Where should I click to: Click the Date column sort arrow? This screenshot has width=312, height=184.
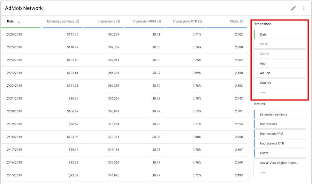tap(19, 22)
